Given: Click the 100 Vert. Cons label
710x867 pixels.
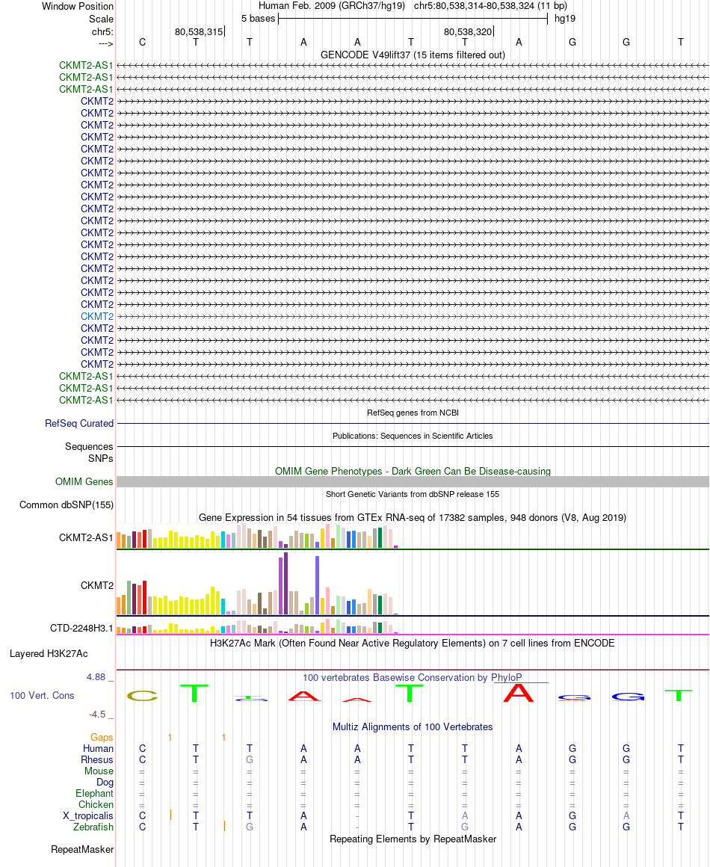Looking at the screenshot, I should tap(42, 696).
